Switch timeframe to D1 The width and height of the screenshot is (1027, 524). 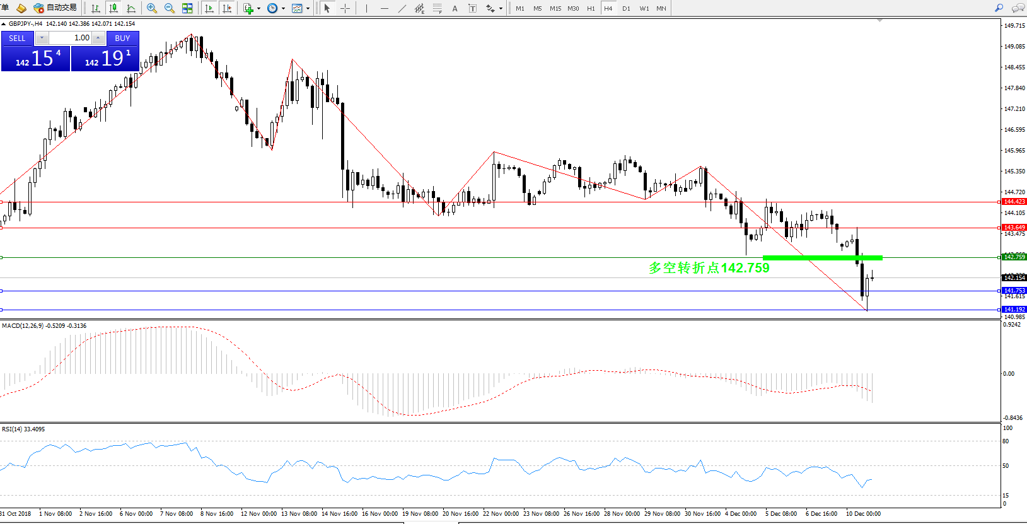click(x=626, y=8)
